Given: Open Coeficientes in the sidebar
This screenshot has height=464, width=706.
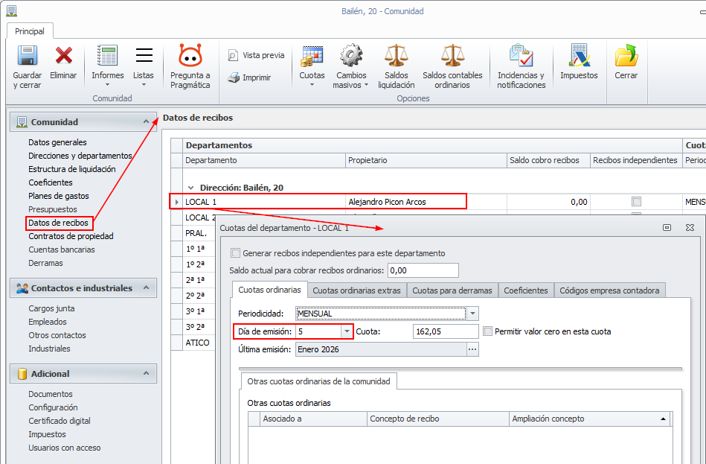Looking at the screenshot, I should (x=51, y=182).
